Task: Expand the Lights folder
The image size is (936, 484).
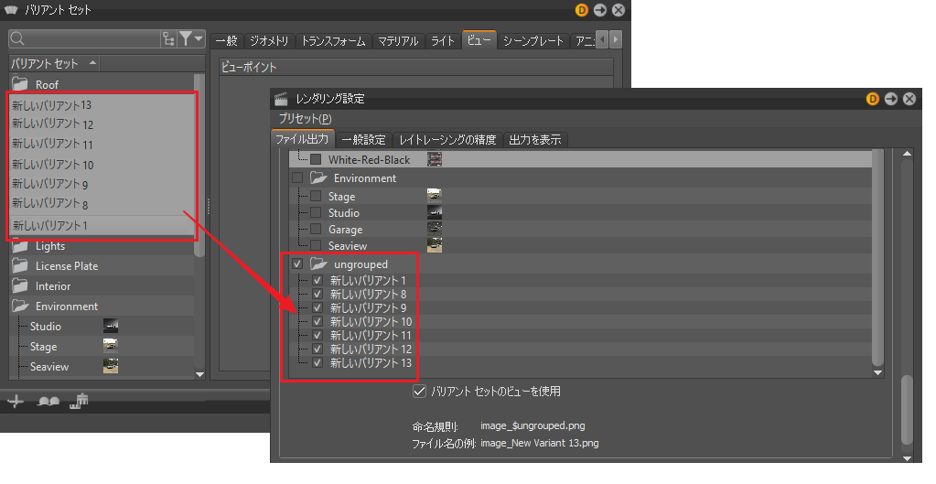Action: pos(20,246)
